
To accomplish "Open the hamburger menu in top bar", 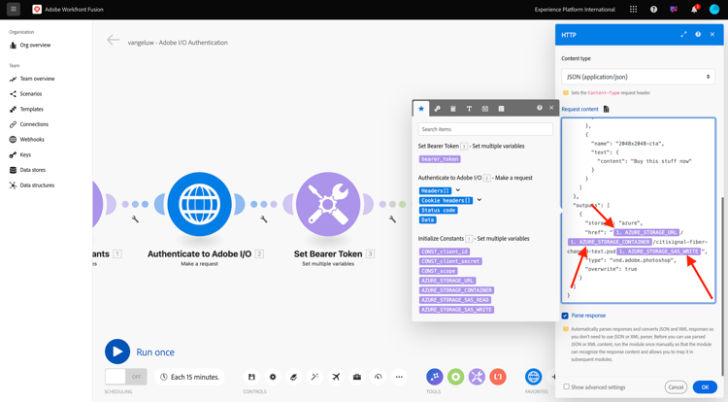I will [x=13, y=9].
